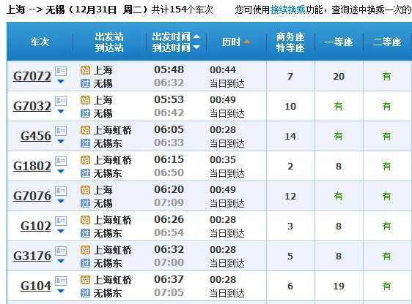This screenshot has width=412, height=304.
Task: Click 上海 --> 无锡 route title
Action: 35,9
